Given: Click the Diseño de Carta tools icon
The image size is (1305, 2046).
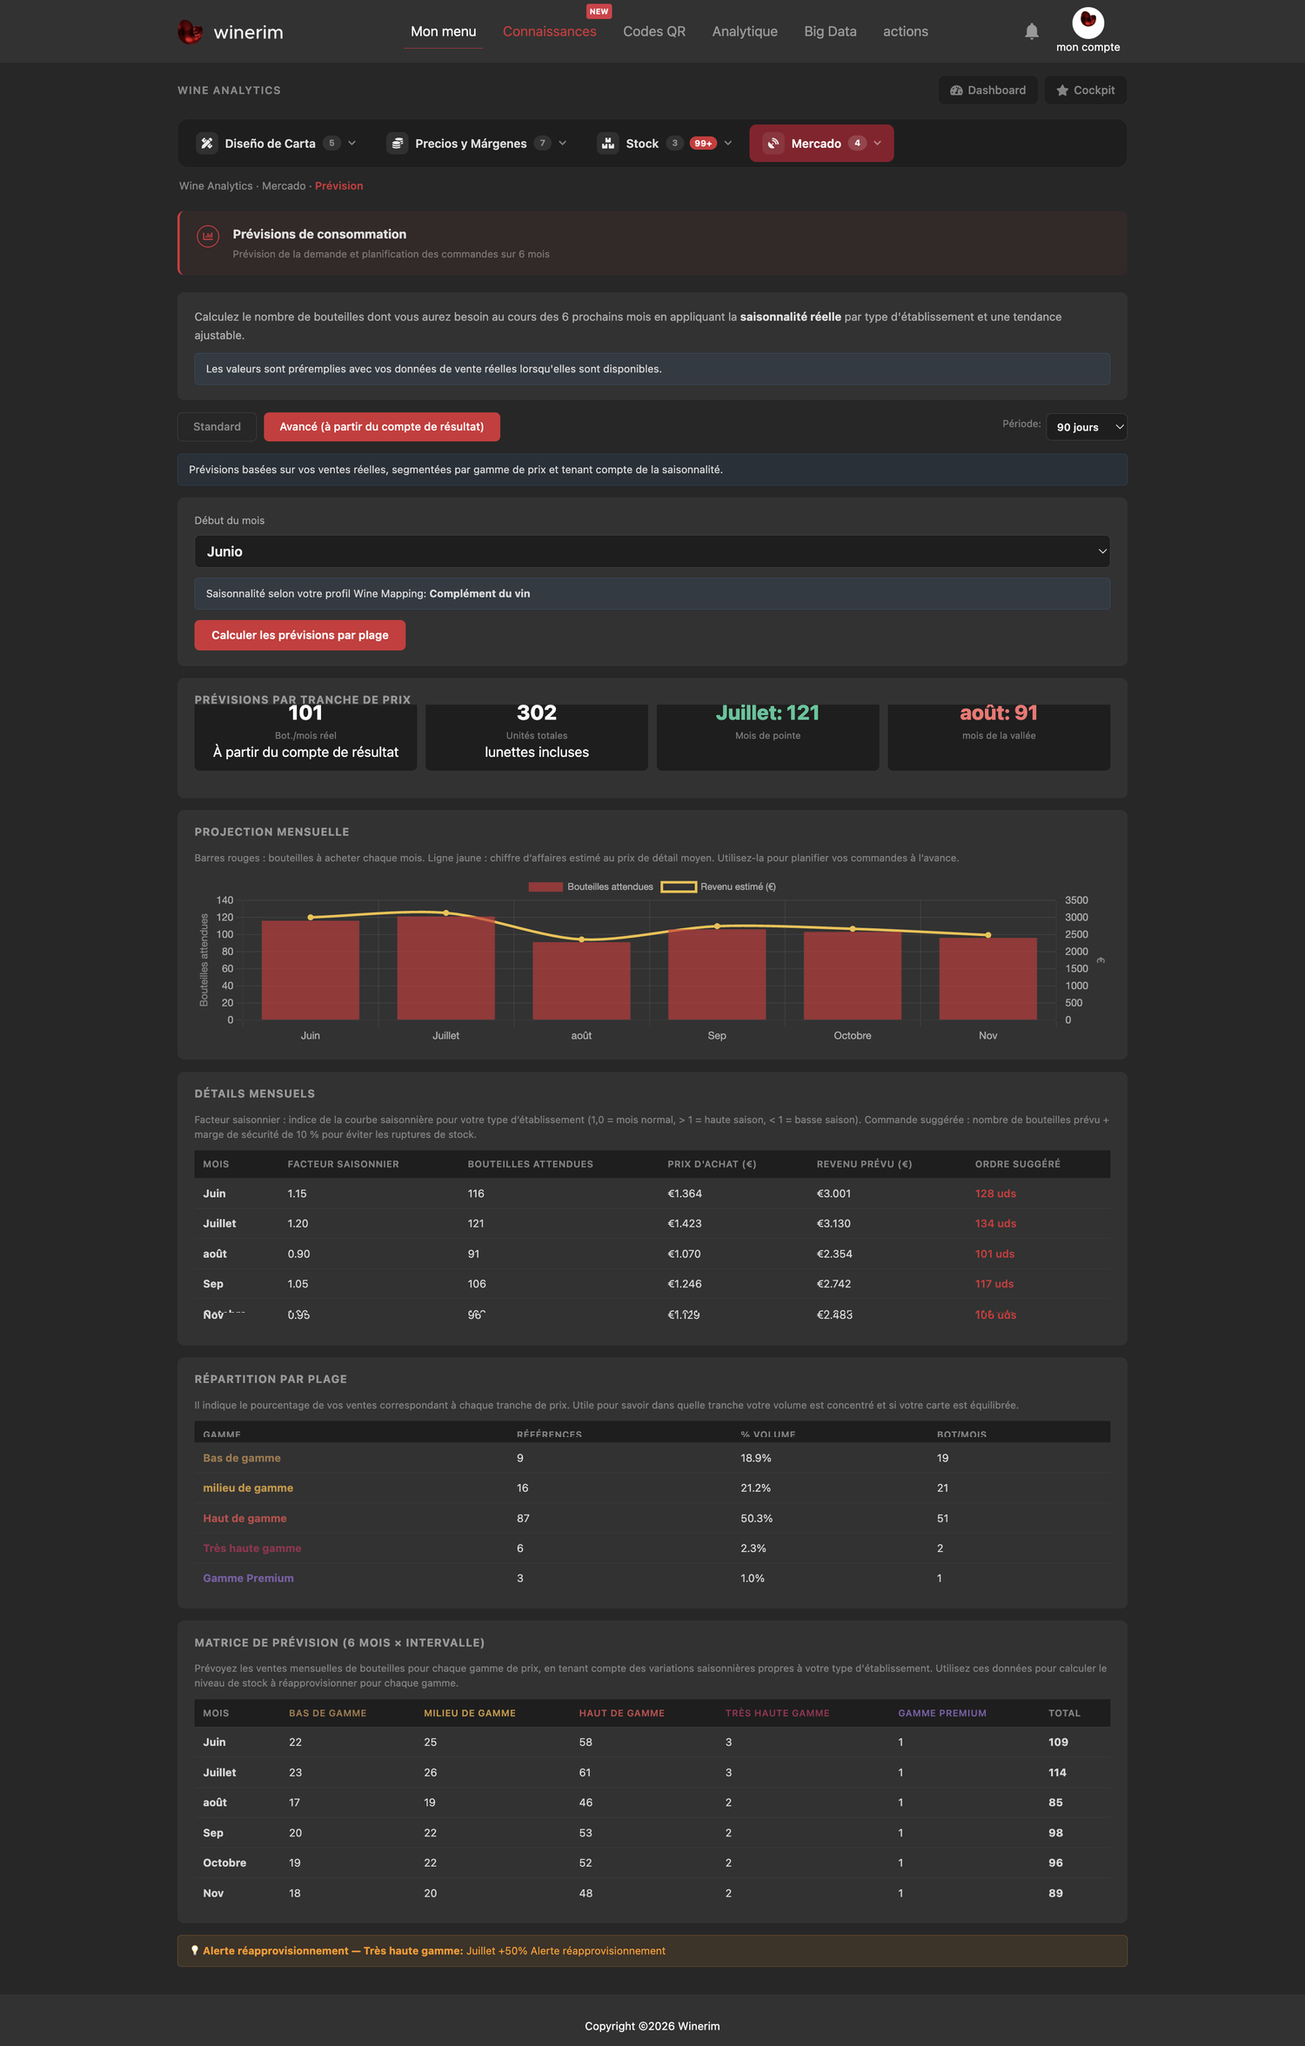Looking at the screenshot, I should tap(207, 144).
